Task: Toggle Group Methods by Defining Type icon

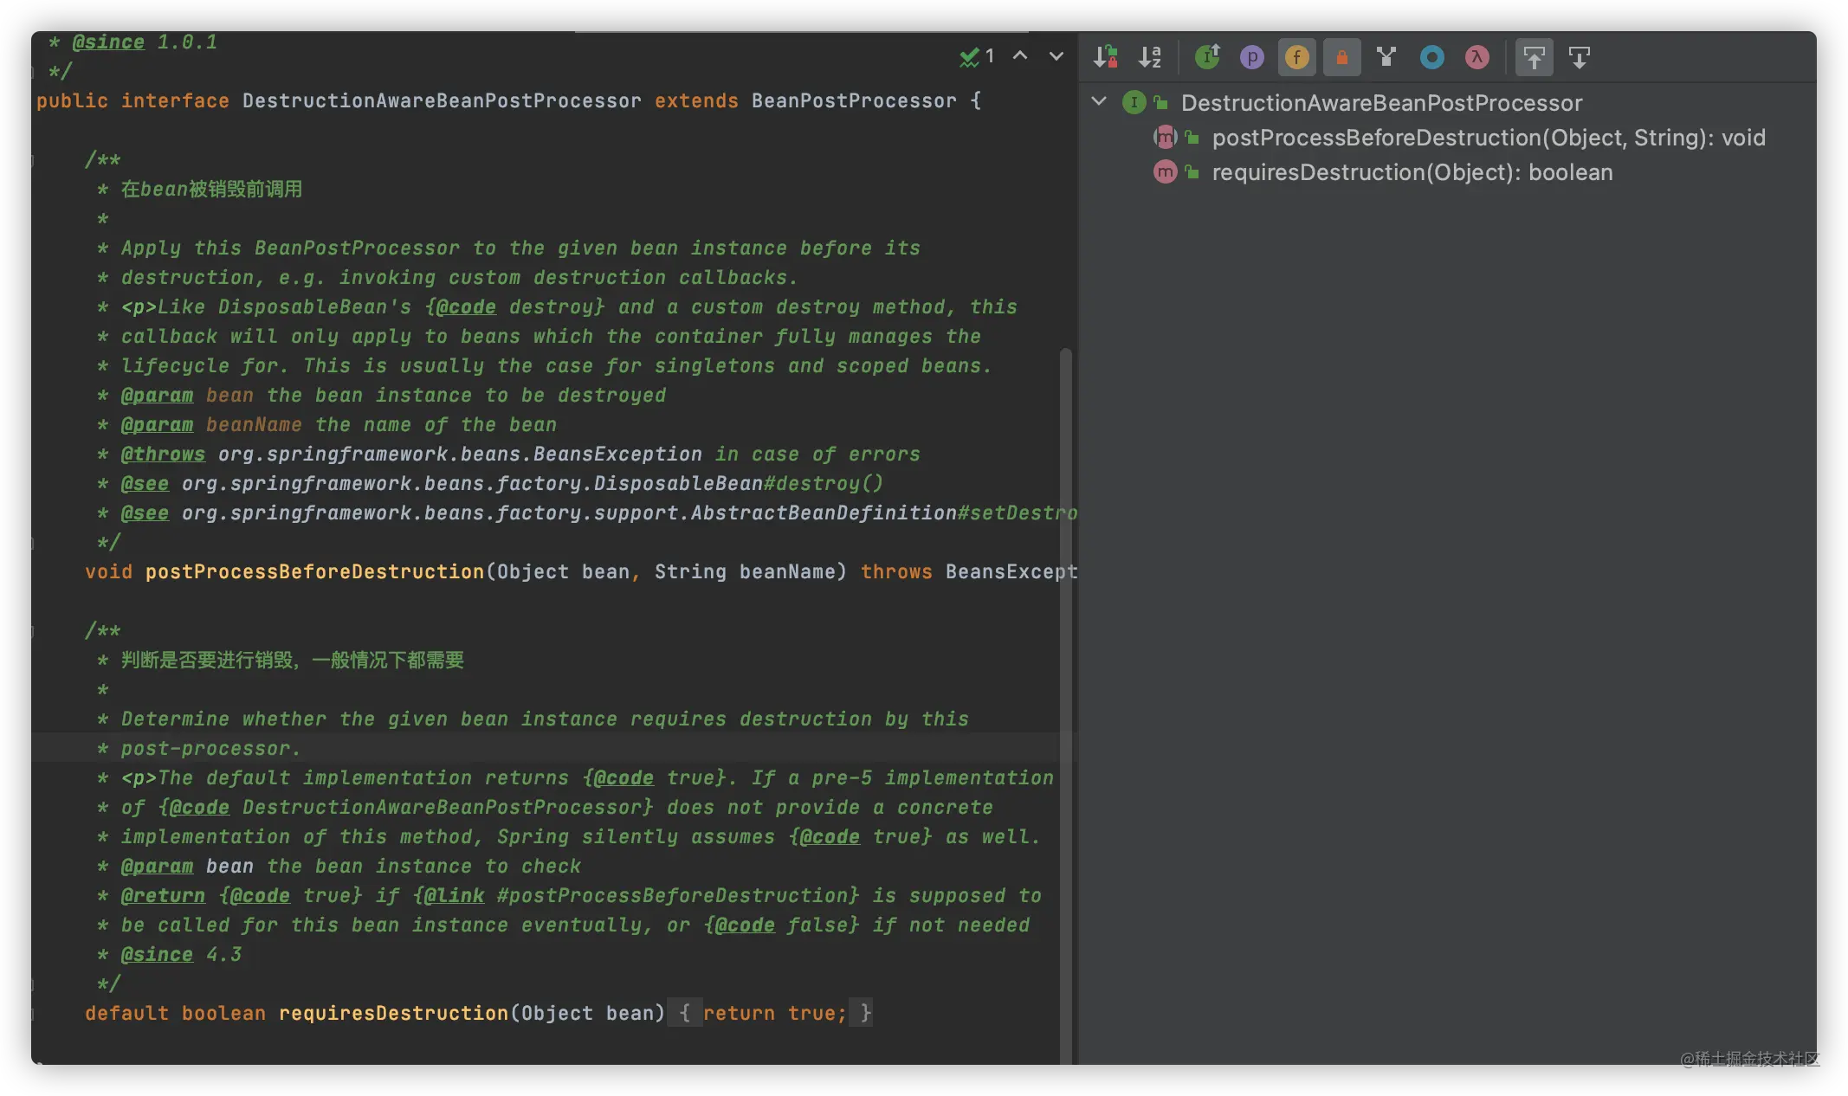Action: coord(1386,57)
